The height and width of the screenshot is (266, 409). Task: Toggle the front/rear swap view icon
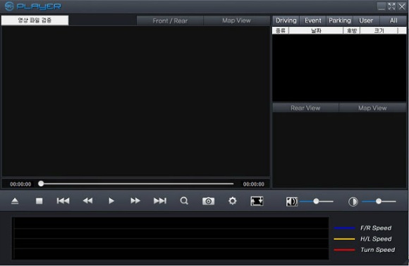(257, 201)
